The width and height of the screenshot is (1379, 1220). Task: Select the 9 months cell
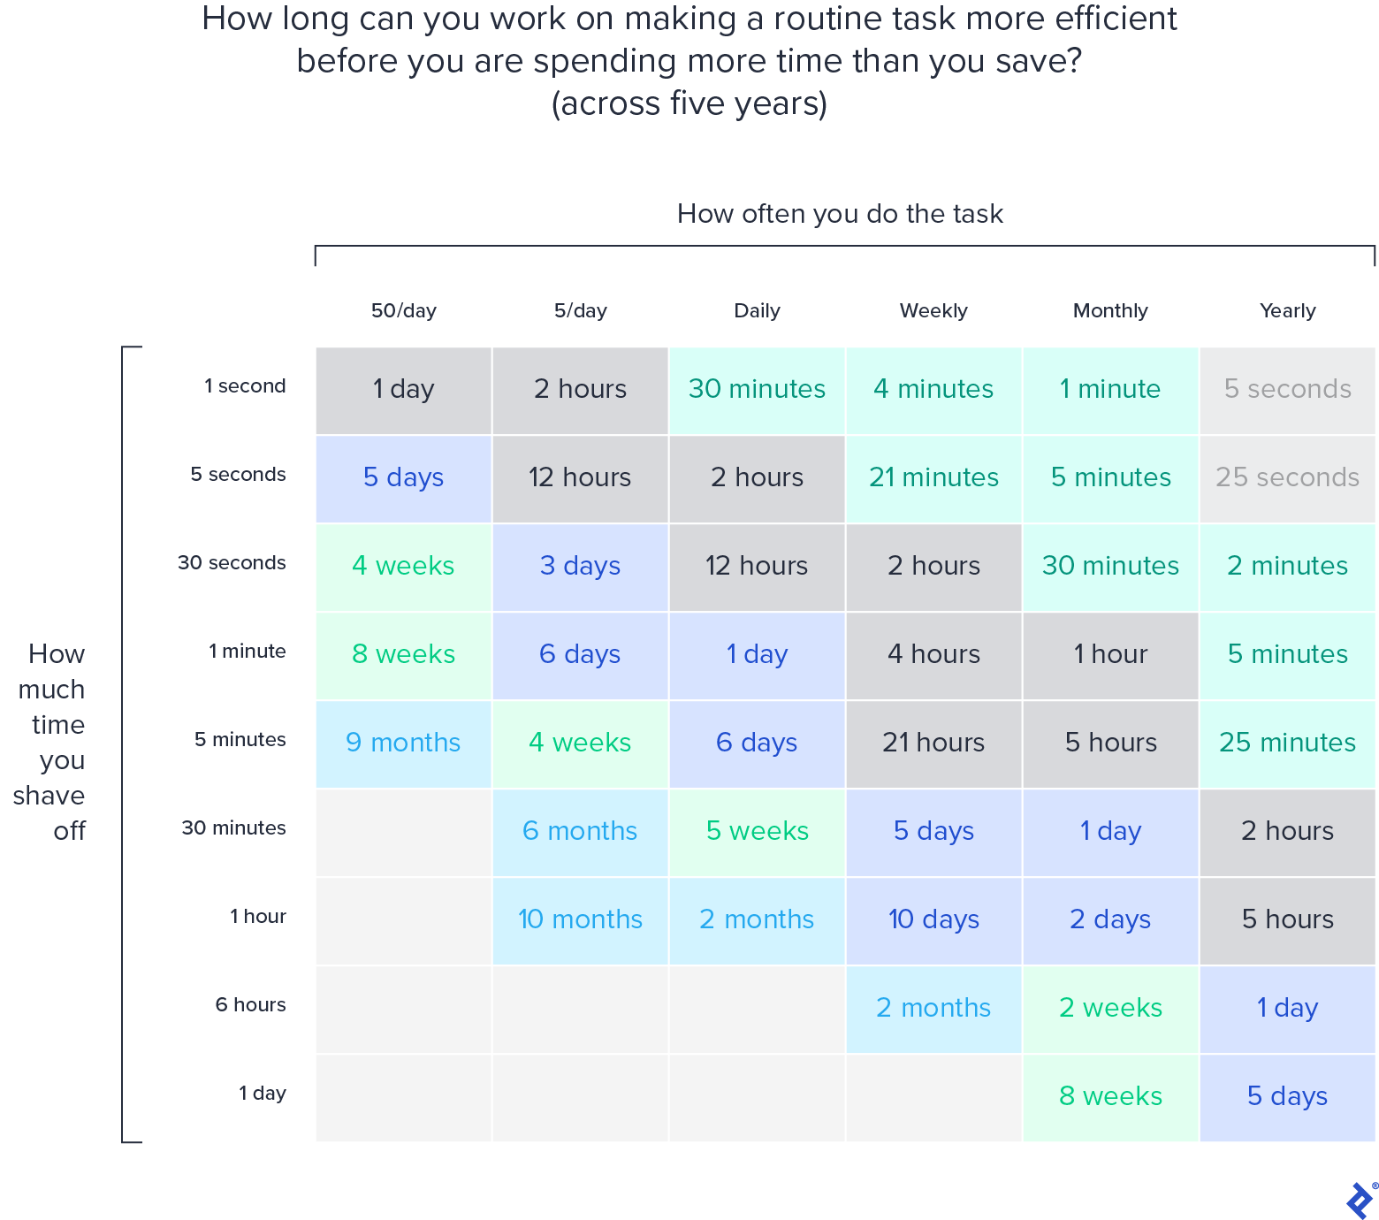point(403,743)
